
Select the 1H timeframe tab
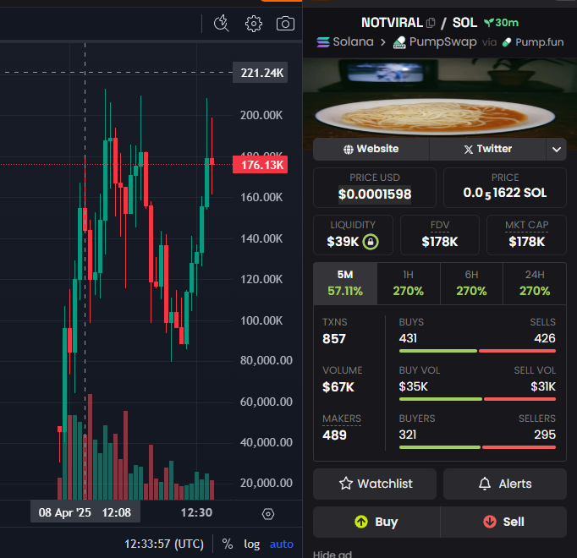(409, 283)
